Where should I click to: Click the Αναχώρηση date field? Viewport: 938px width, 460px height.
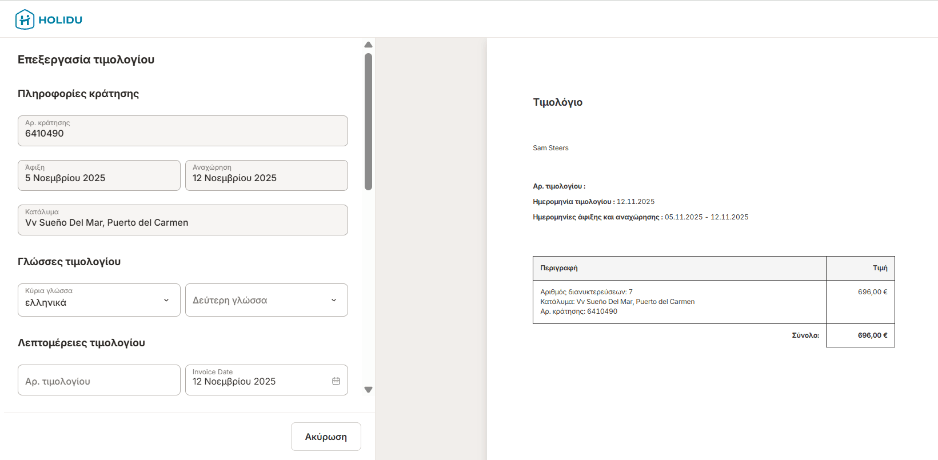pyautogui.click(x=266, y=175)
